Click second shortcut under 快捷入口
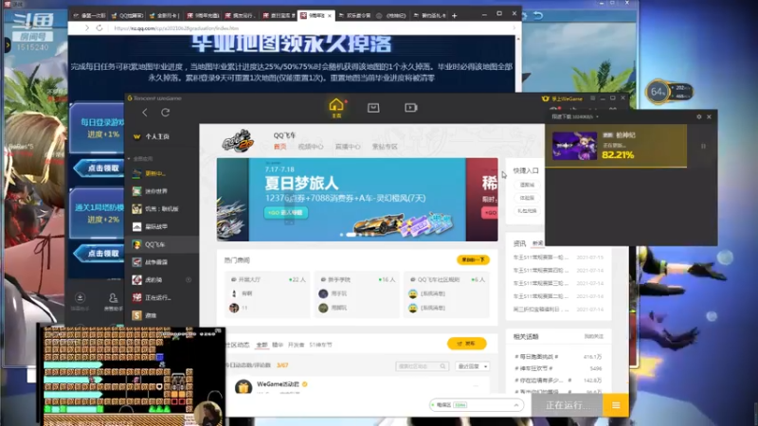758x426 pixels. tap(527, 198)
